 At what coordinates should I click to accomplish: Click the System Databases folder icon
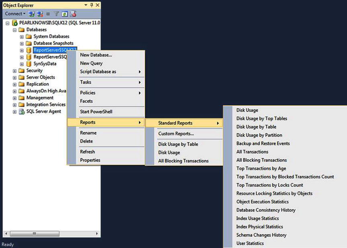(29, 36)
